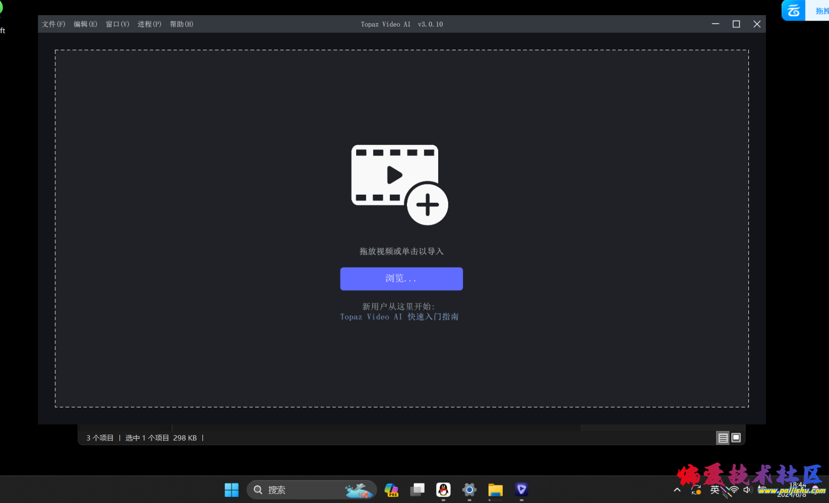
Task: Click the blue cloud drive widget icon
Action: tap(794, 10)
